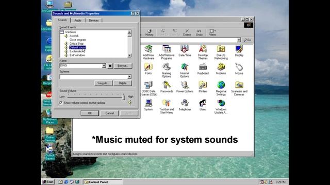
Task: Open the Views toolbar dropdown
Action: pyautogui.click(x=212, y=32)
